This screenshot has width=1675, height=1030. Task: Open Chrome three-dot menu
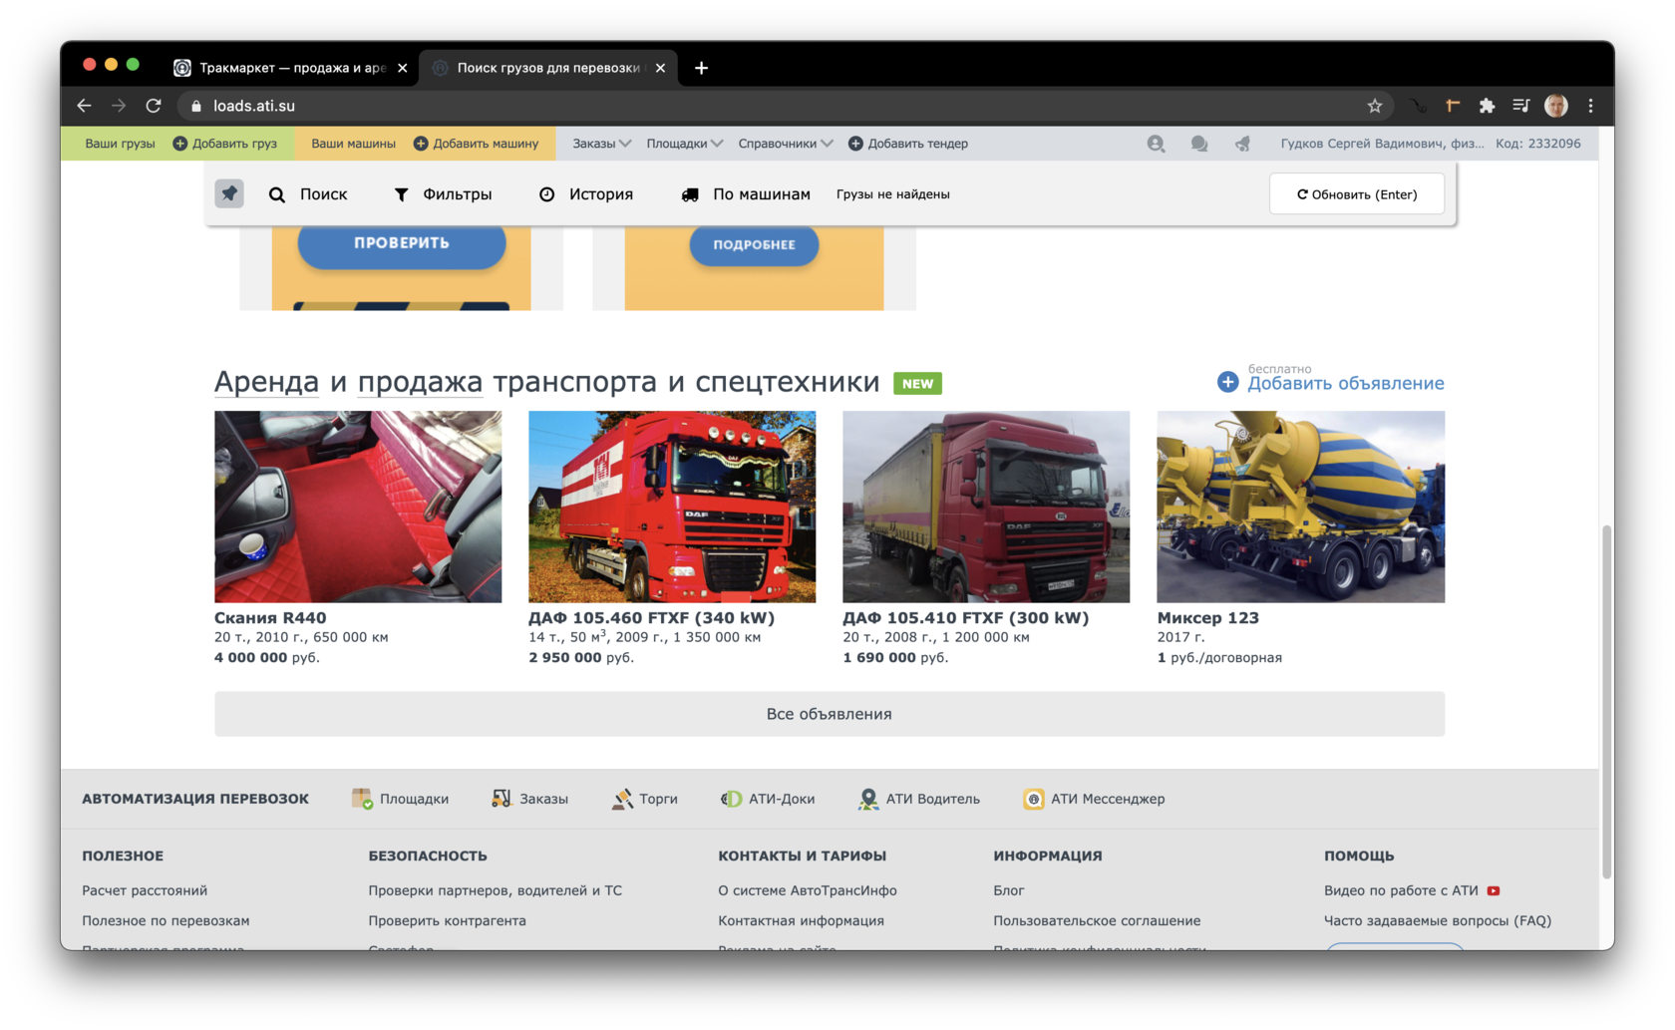click(1590, 106)
